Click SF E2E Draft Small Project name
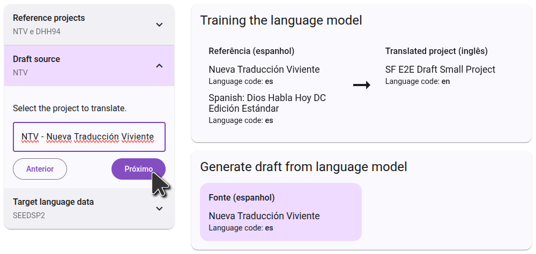The height and width of the screenshot is (254, 536). pos(440,70)
